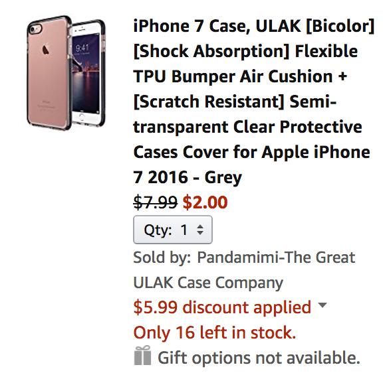Viewport: 387px width, 377px height.
Task: Click the Only 16 left in stock notice
Action: tap(215, 333)
